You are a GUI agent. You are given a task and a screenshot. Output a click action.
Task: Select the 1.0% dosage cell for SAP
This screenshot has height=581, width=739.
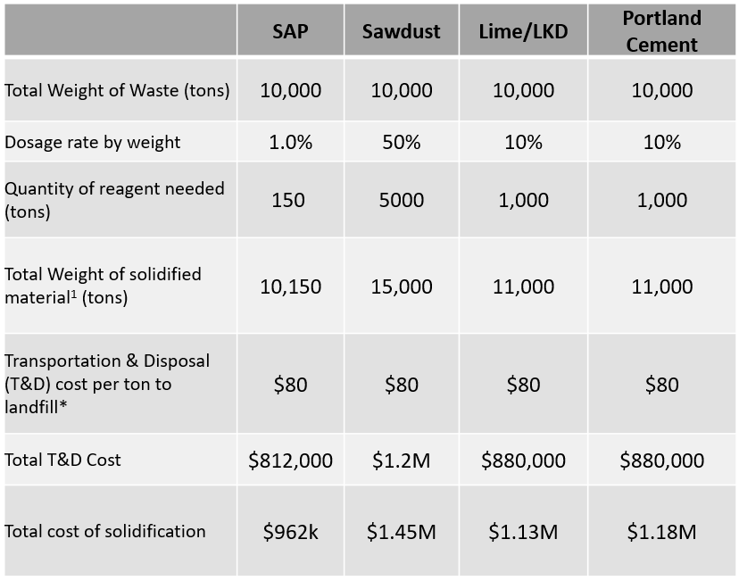[x=291, y=142]
